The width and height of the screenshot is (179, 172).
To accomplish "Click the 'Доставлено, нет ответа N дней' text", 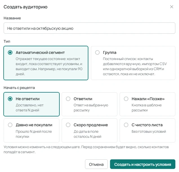I will [x=30, y=108].
